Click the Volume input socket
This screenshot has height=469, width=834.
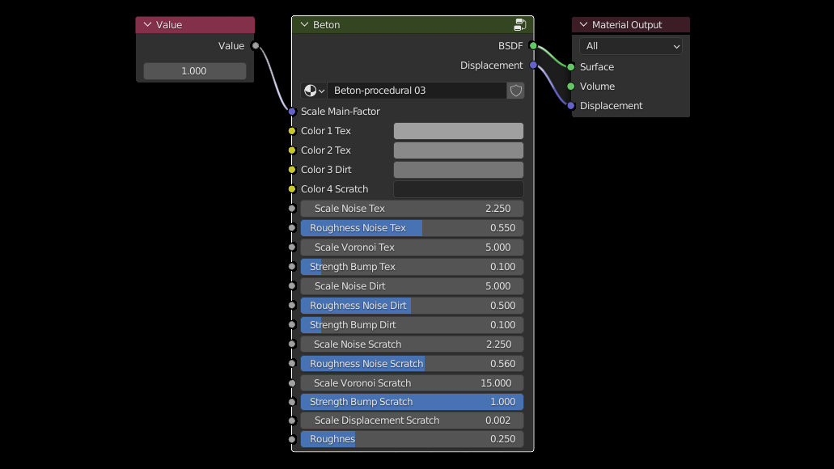pos(571,87)
